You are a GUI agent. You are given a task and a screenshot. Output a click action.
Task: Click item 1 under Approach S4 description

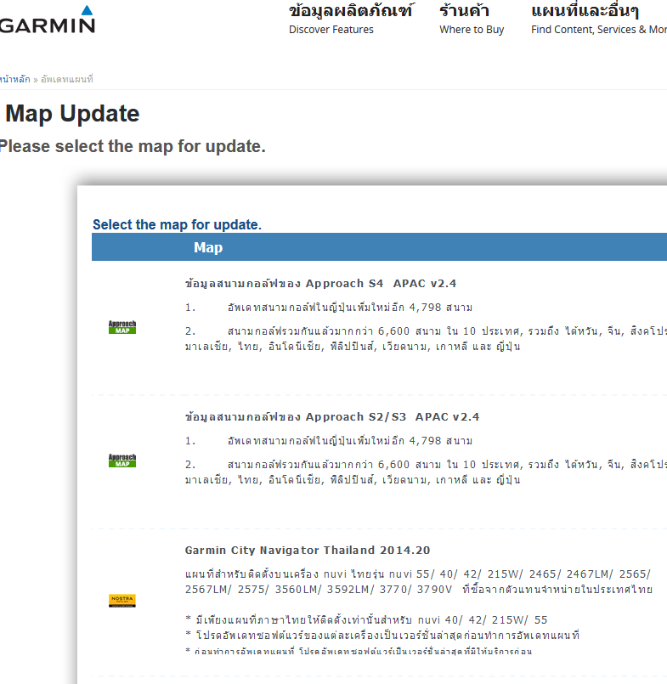tap(329, 308)
